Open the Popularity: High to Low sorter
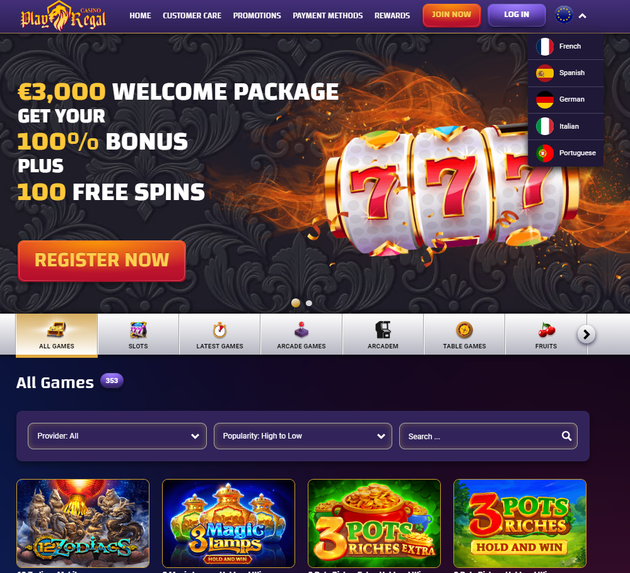Viewport: 630px width, 573px height. click(x=303, y=436)
